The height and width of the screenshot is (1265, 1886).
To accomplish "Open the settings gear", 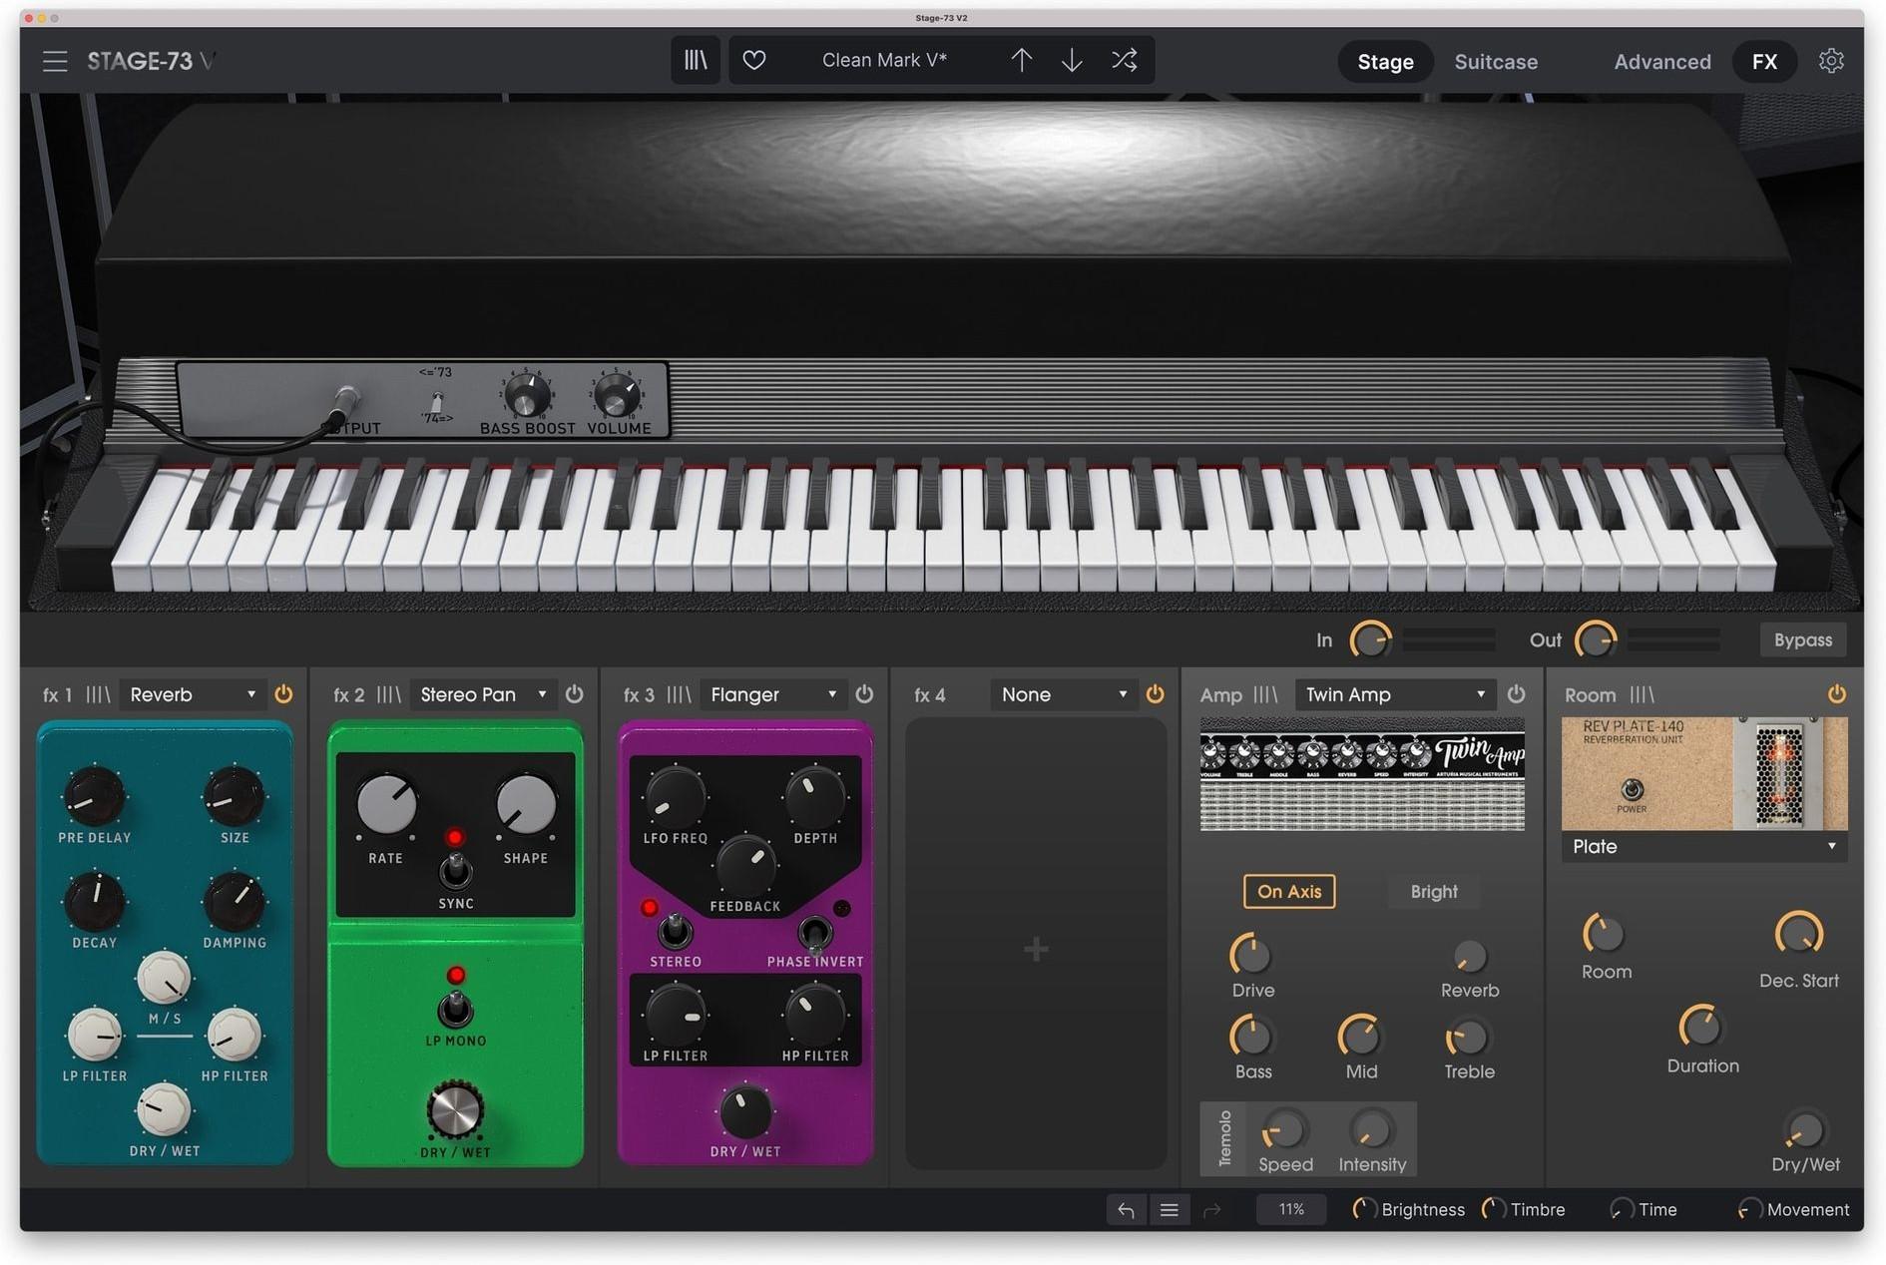I will [1832, 60].
